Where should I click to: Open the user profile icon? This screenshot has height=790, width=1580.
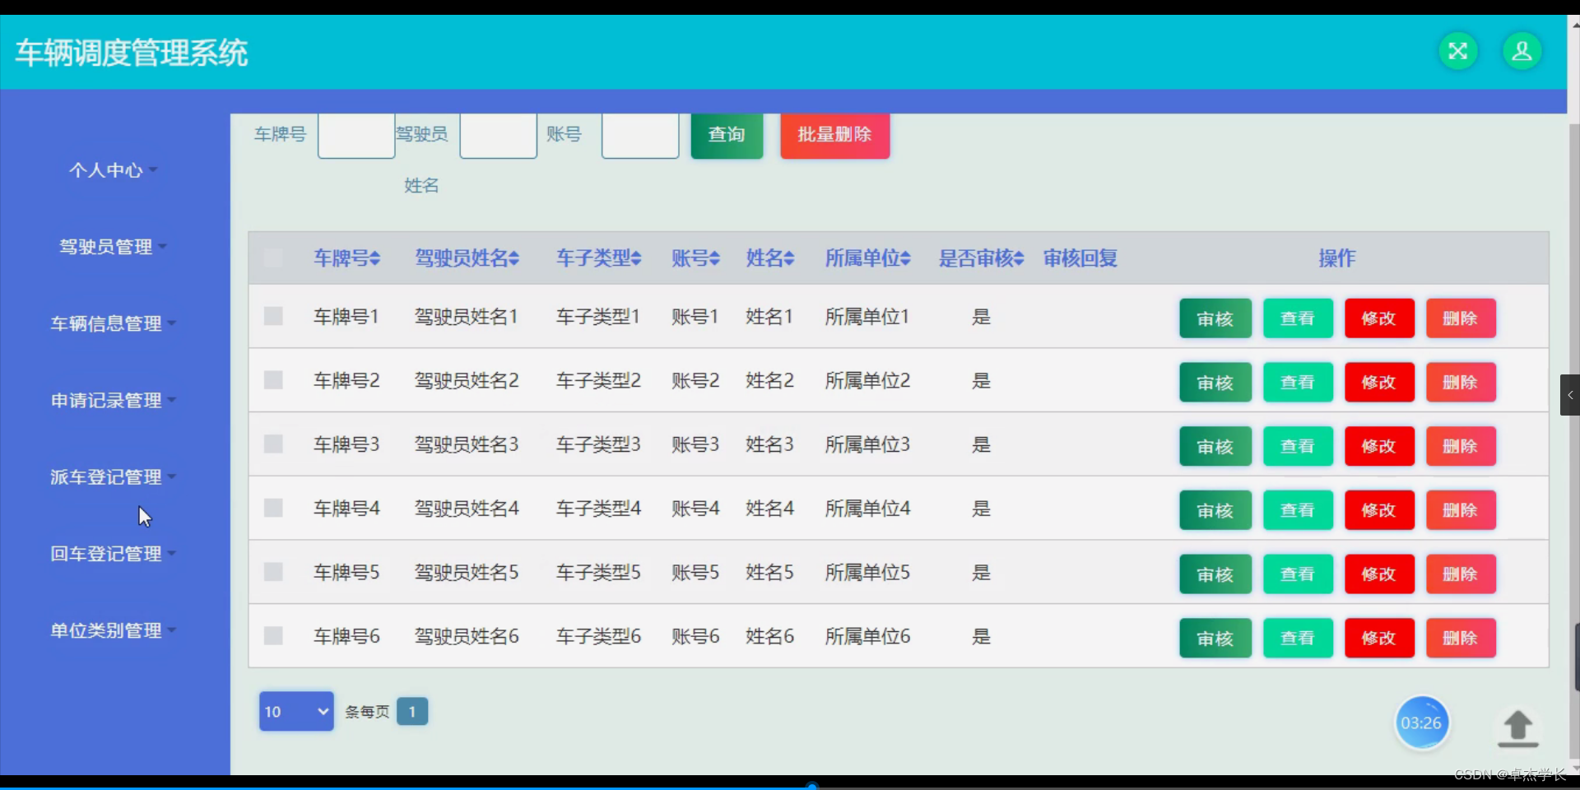coord(1522,51)
